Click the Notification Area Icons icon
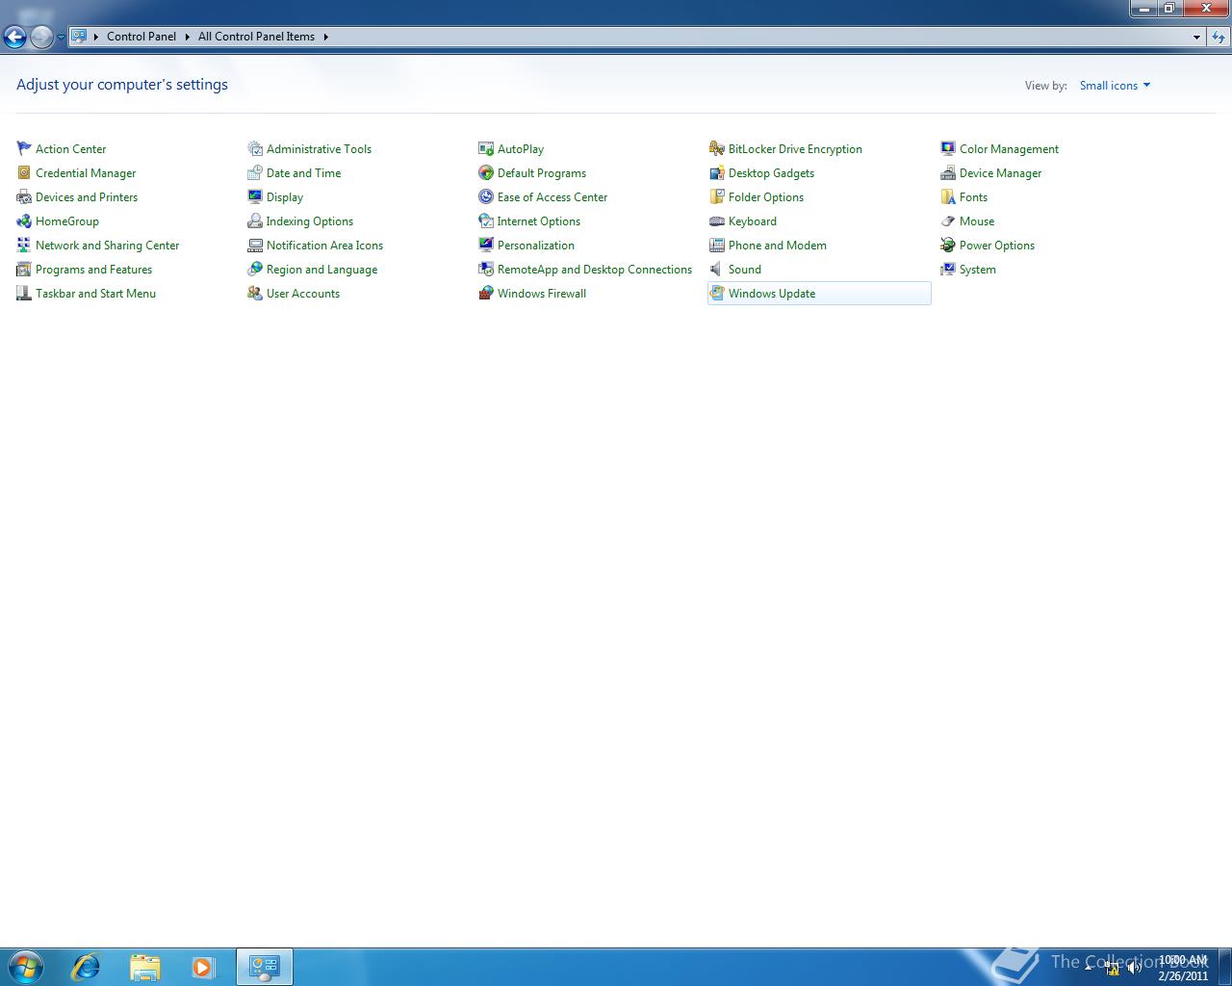Screen dimensions: 1232x986 point(255,245)
